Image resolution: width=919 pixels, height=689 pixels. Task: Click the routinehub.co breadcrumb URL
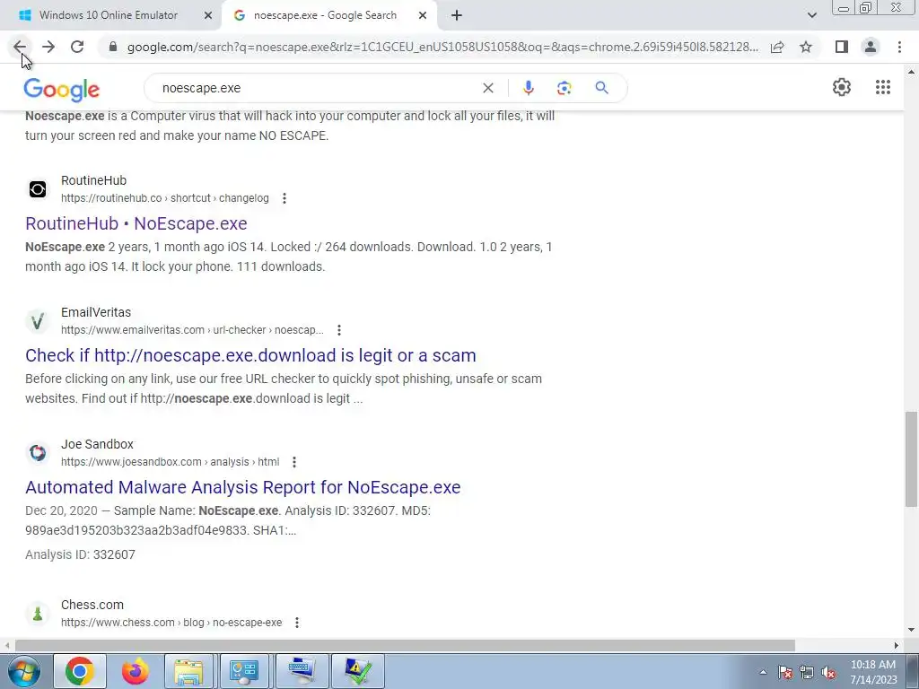pos(165,198)
